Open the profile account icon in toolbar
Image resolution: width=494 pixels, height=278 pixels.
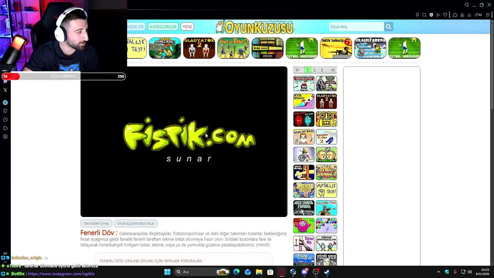click(462, 15)
